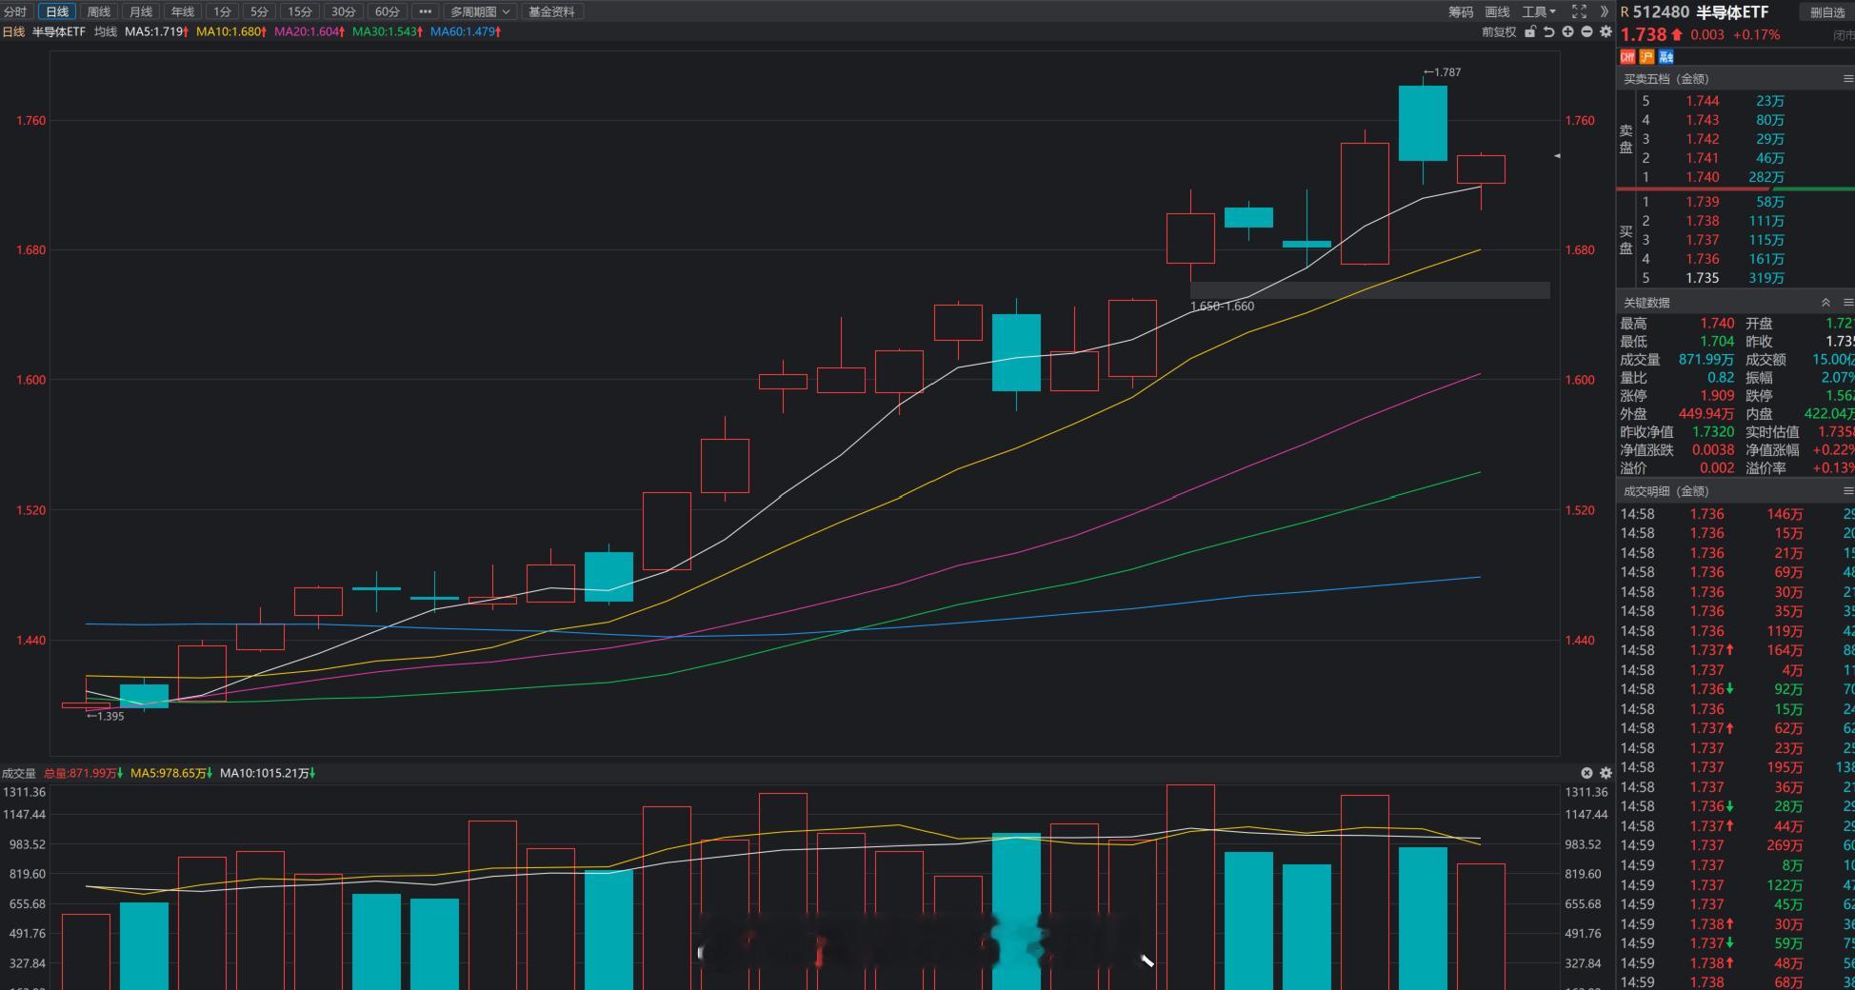
Task: Select buy level 5 price 1.735
Action: (x=1703, y=278)
